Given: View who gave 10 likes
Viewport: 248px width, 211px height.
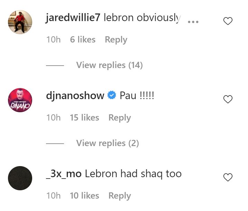Looking at the screenshot, I should coord(84,195).
